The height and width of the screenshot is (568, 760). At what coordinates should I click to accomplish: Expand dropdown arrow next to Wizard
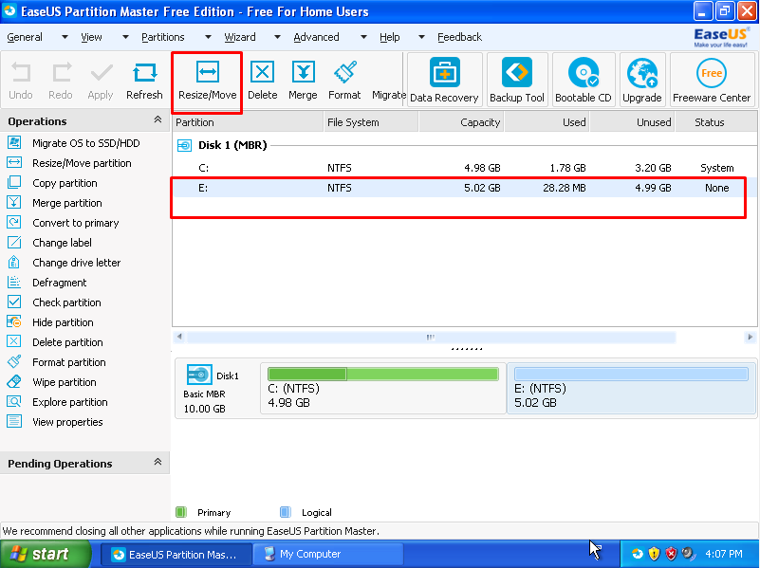click(277, 37)
